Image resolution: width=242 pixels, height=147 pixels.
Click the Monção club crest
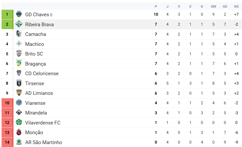[19, 132]
